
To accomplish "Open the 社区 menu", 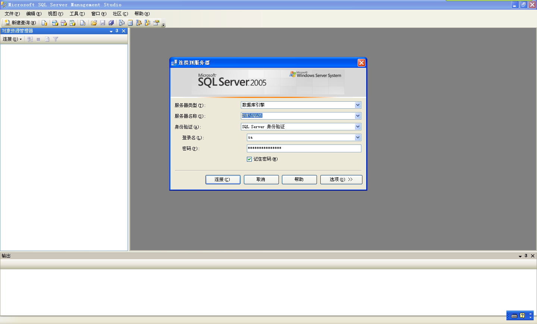I will (120, 14).
